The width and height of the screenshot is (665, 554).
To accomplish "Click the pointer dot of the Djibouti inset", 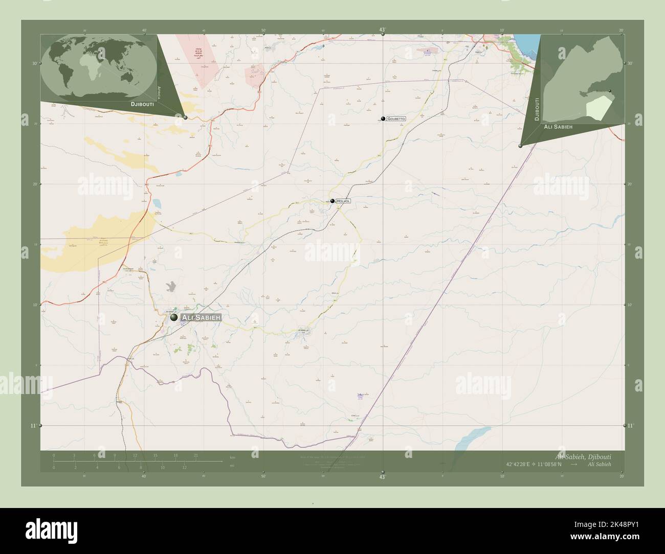I will click(520, 146).
